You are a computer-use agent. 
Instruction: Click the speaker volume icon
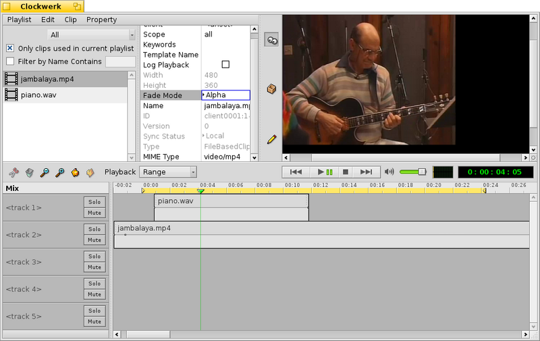pos(389,172)
